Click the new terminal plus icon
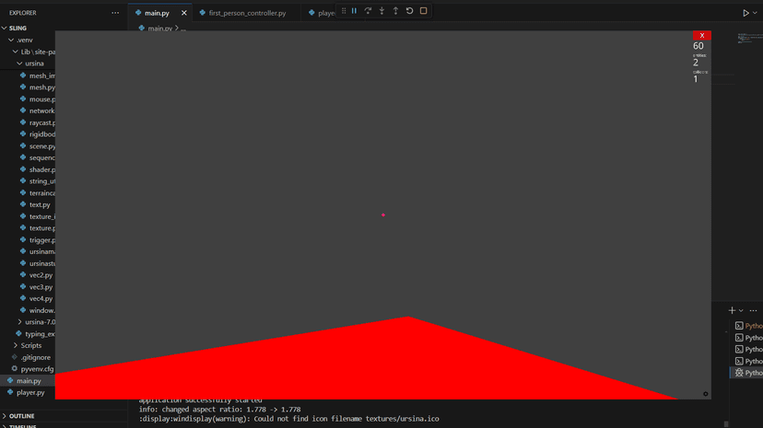The image size is (763, 428). click(x=732, y=310)
